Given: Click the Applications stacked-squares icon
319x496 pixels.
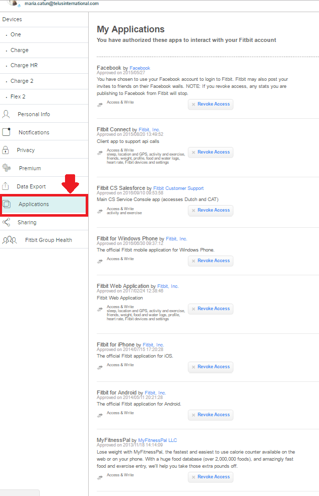Looking at the screenshot, I should point(7,204).
